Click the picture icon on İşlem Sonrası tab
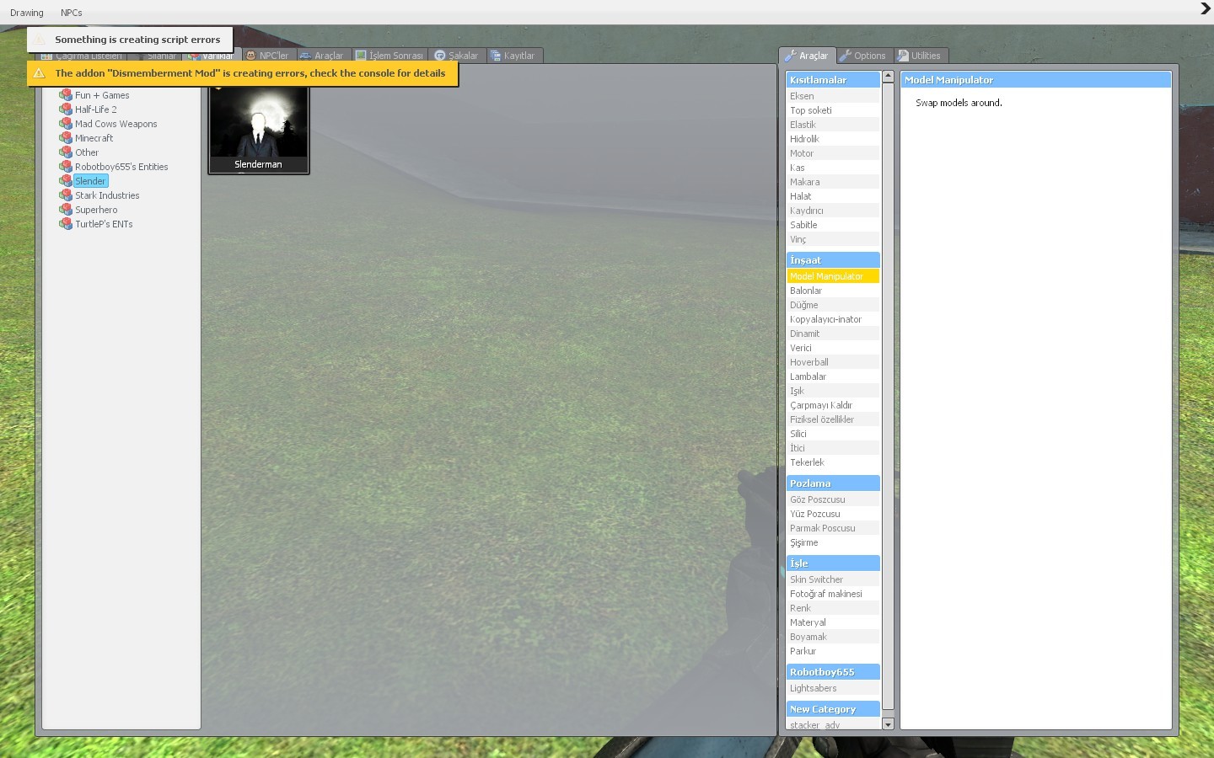 [361, 56]
